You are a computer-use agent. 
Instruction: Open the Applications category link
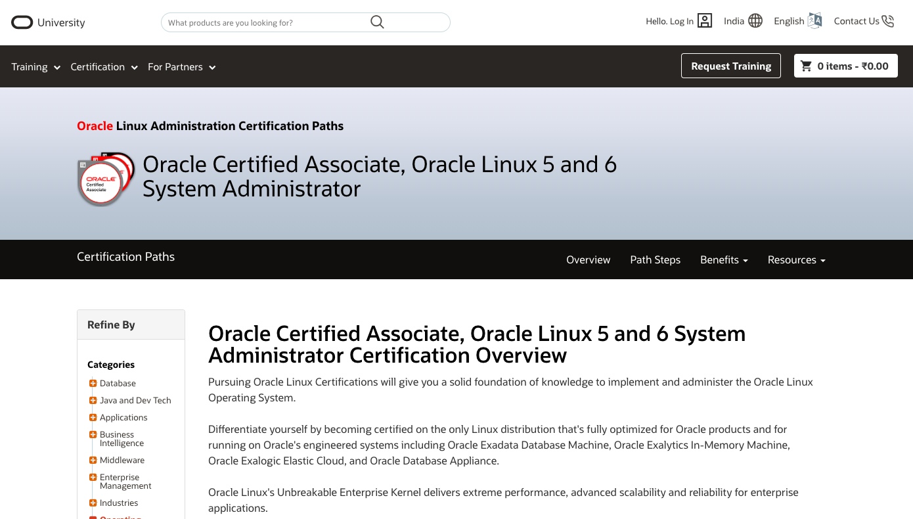point(123,418)
